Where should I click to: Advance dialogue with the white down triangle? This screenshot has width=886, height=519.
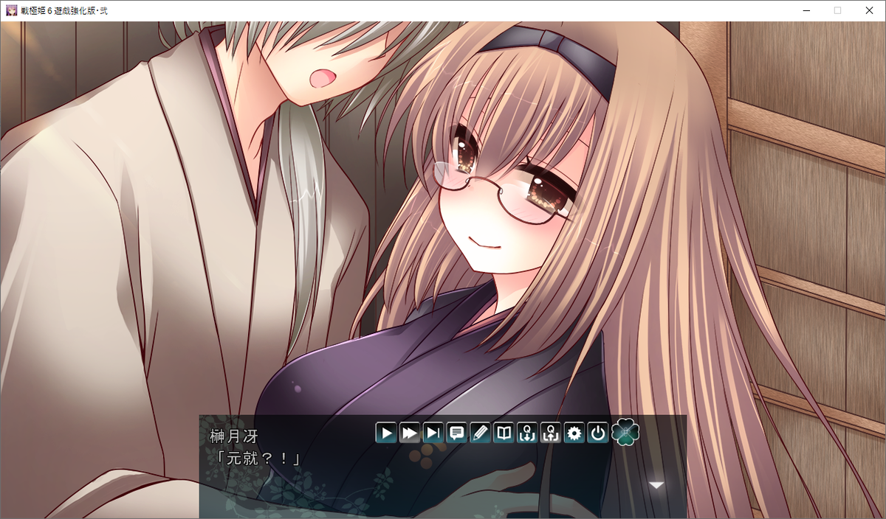(x=656, y=485)
